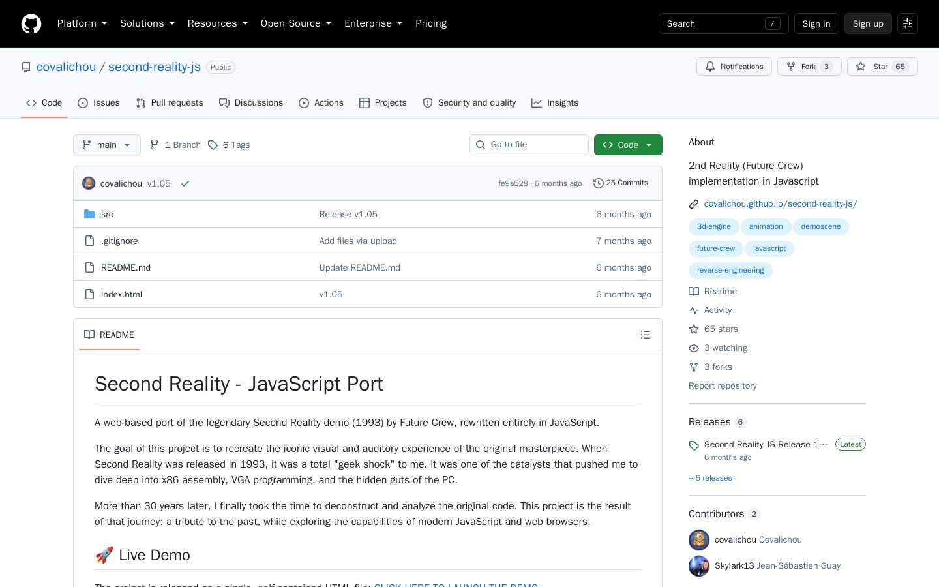Switch to the Pull requests tab
The height and width of the screenshot is (587, 939).
click(x=170, y=103)
